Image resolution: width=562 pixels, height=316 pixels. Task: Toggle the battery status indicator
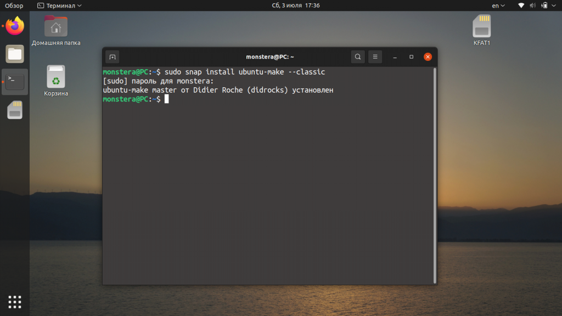click(x=545, y=5)
